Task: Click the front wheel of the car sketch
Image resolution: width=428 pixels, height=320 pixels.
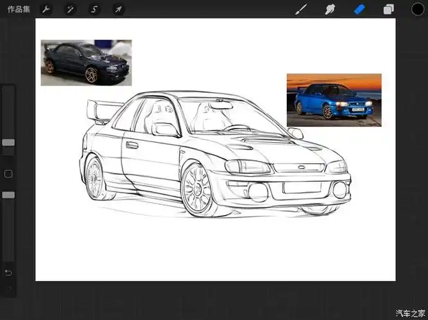Action: tap(198, 189)
